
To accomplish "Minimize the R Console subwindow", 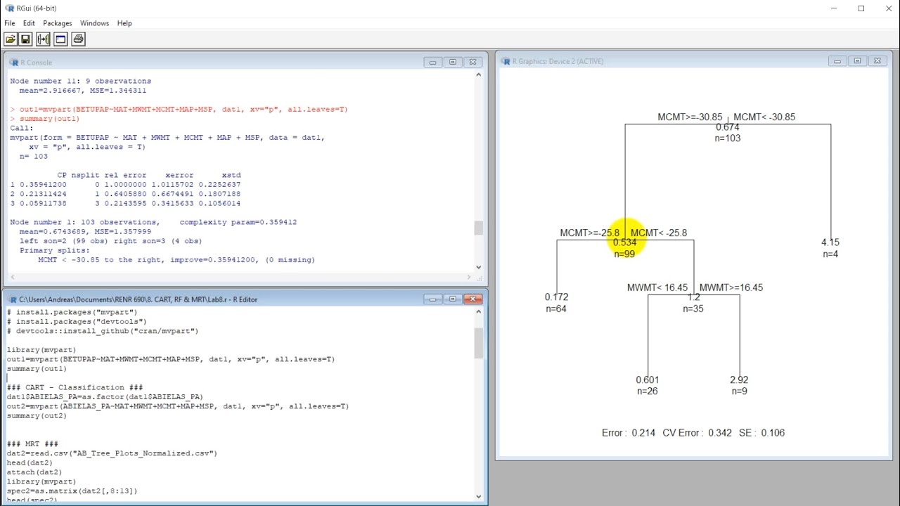I will click(x=433, y=62).
